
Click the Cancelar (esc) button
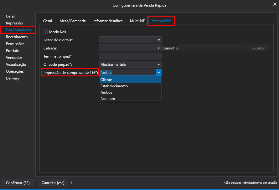pyautogui.click(x=53, y=182)
